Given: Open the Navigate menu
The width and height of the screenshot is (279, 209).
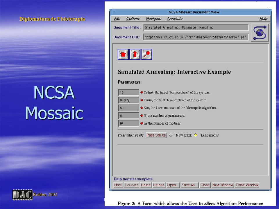Looking at the screenshot, I should pos(153,19).
